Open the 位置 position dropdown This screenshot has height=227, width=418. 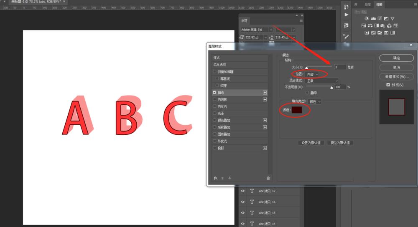[312, 74]
